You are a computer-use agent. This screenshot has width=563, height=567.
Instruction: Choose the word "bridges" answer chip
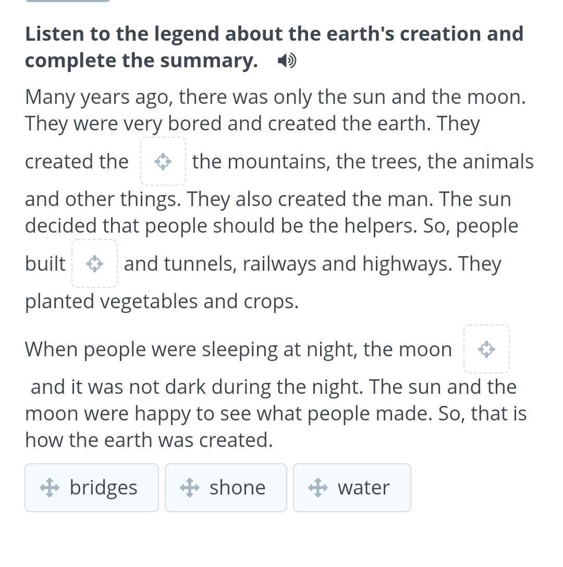92,487
